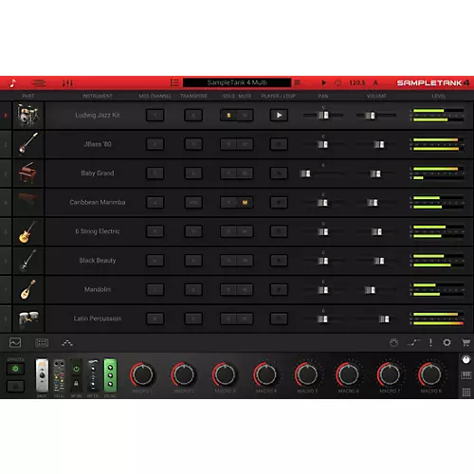Open settings gear icon
Image resolution: width=474 pixels, height=474 pixels.
pos(447,342)
